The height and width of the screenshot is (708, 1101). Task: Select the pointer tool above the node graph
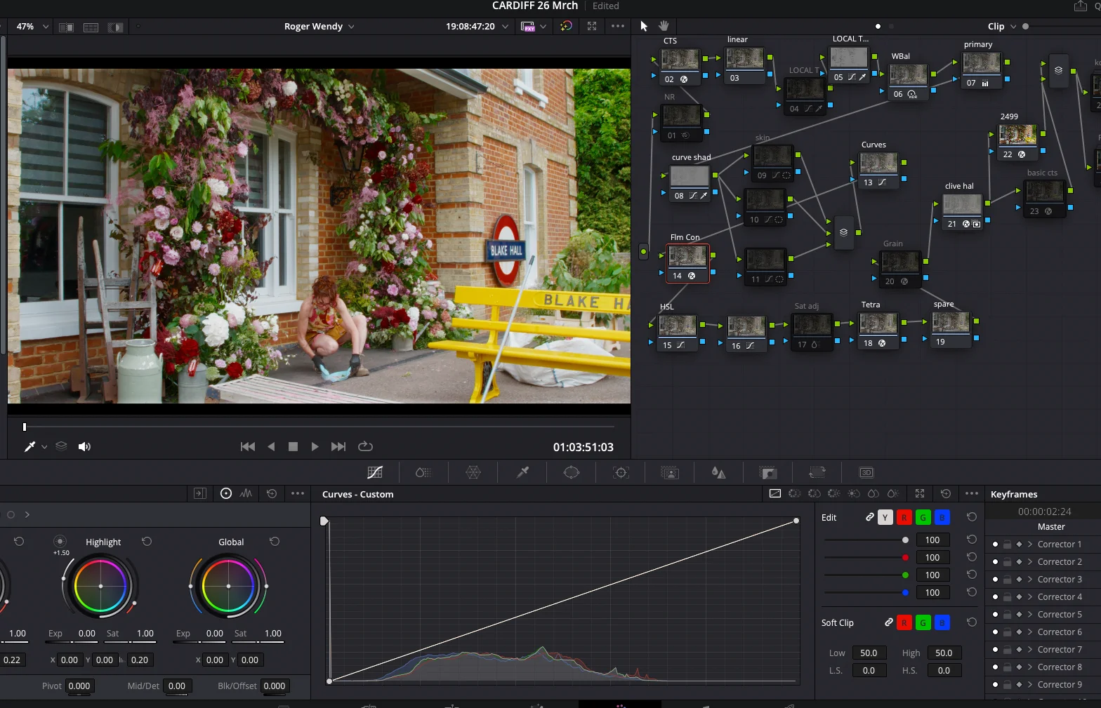tap(644, 26)
